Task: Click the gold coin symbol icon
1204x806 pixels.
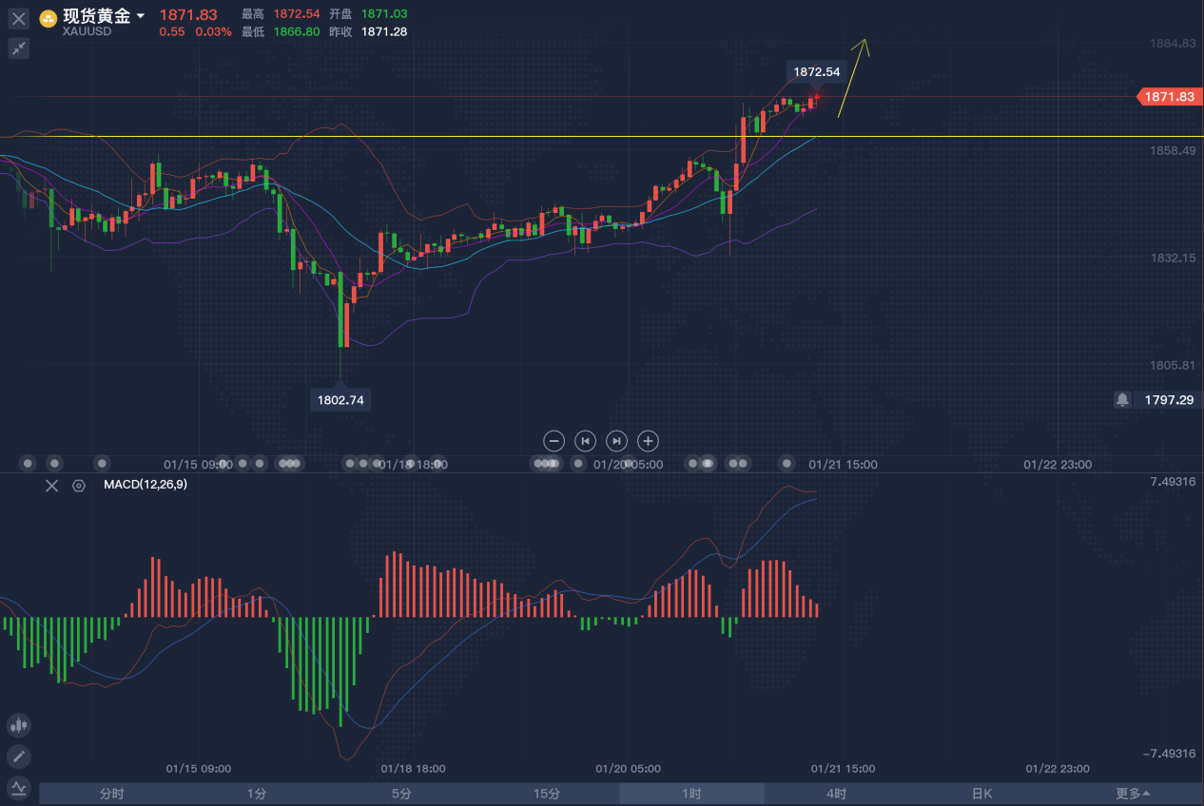Action: click(48, 18)
